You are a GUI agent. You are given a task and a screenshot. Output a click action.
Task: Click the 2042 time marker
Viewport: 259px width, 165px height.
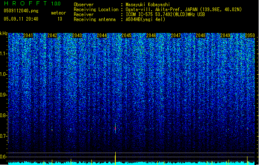click(52, 35)
